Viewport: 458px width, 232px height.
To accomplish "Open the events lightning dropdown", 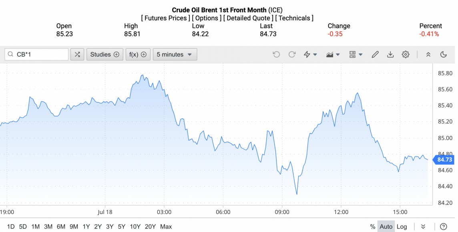I will [310, 54].
